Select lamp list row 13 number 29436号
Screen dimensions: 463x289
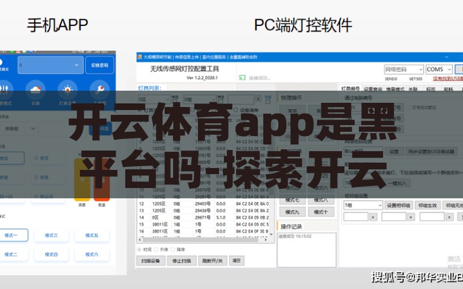pyautogui.click(x=203, y=210)
